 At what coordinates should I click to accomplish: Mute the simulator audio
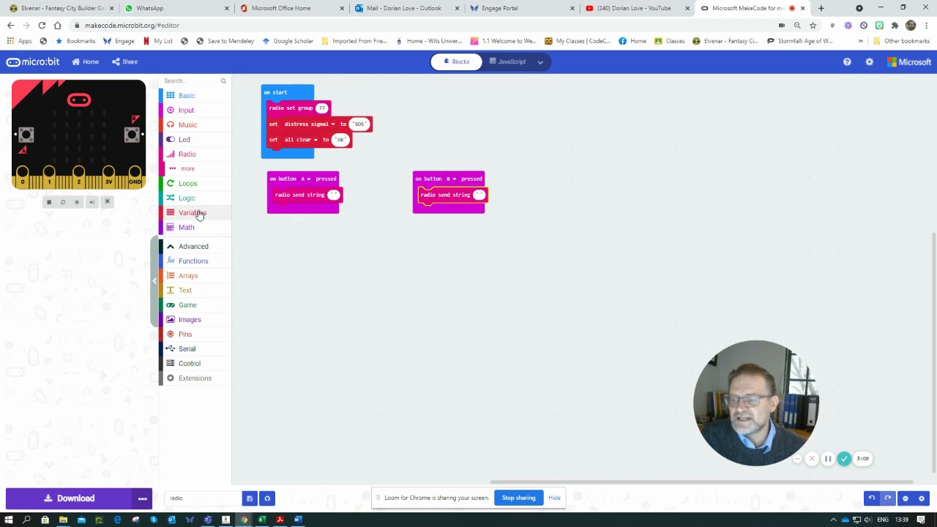coord(92,202)
